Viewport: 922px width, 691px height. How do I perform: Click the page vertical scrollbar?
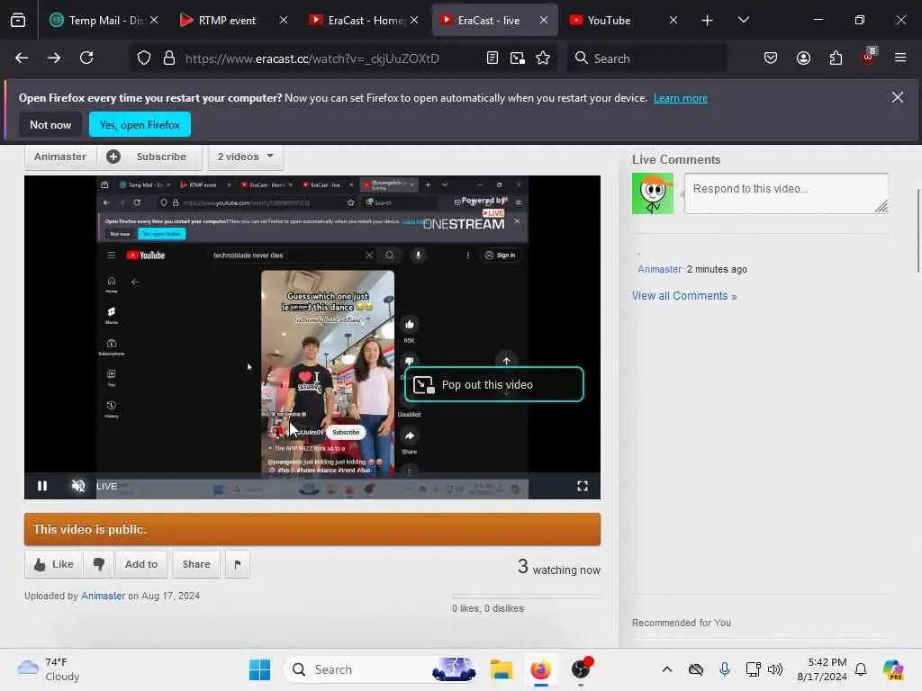pos(917,230)
